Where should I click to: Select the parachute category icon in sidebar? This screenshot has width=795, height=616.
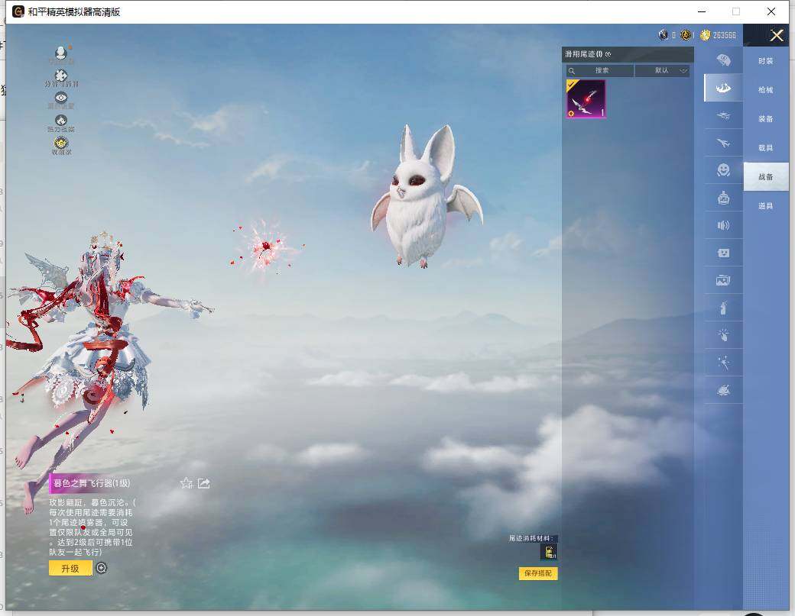click(x=723, y=61)
